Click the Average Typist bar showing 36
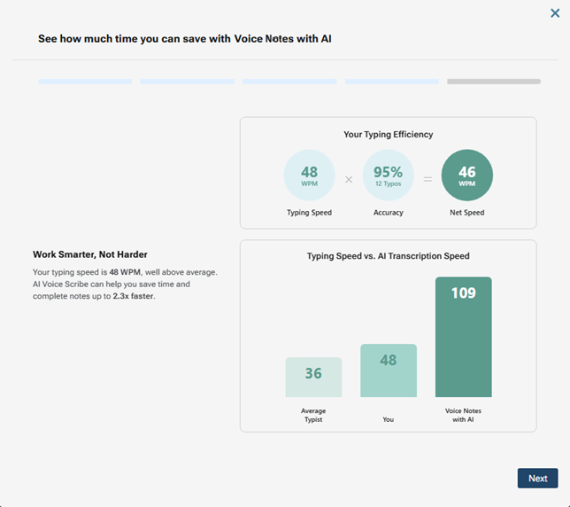Viewport: 570px width, 507px height. pos(313,377)
